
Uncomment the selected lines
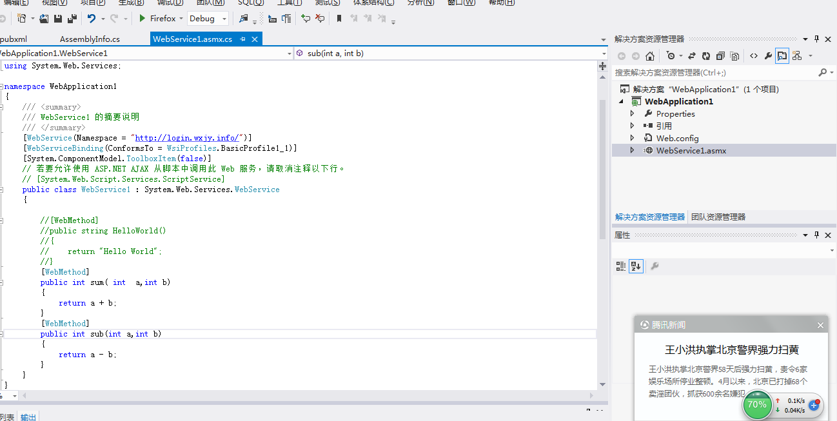(x=320, y=19)
